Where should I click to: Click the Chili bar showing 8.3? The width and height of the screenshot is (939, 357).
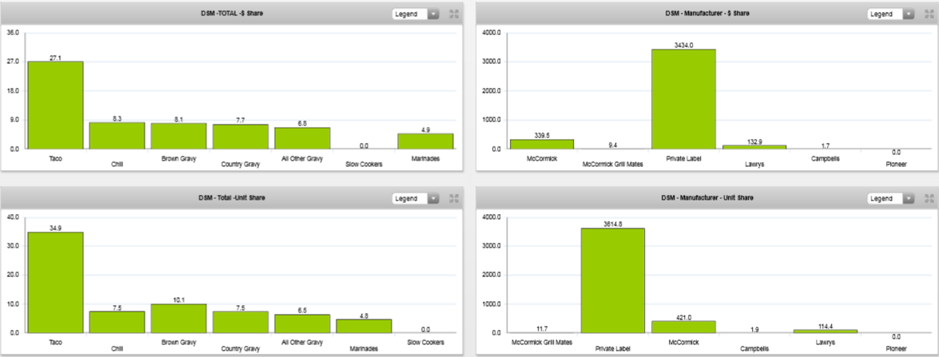117,135
